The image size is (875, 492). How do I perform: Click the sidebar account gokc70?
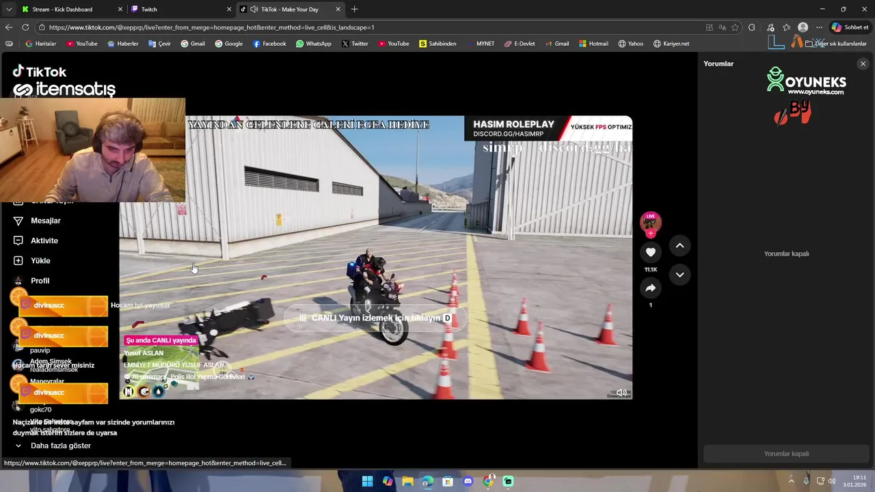pos(40,409)
